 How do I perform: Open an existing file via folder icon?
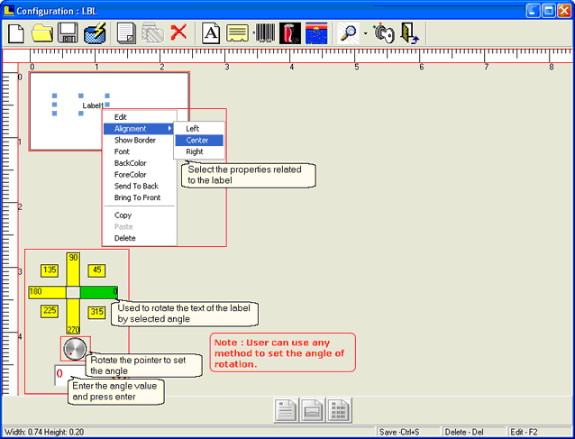[x=41, y=33]
